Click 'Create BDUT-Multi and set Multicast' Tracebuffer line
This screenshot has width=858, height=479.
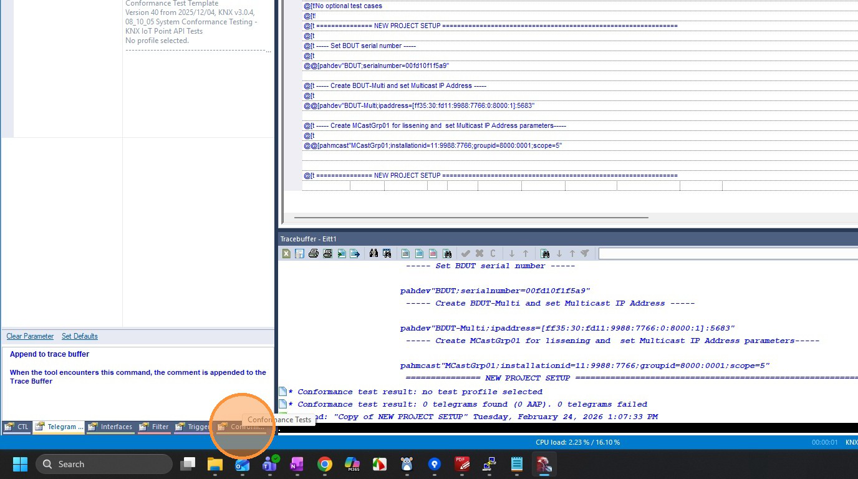tap(550, 303)
